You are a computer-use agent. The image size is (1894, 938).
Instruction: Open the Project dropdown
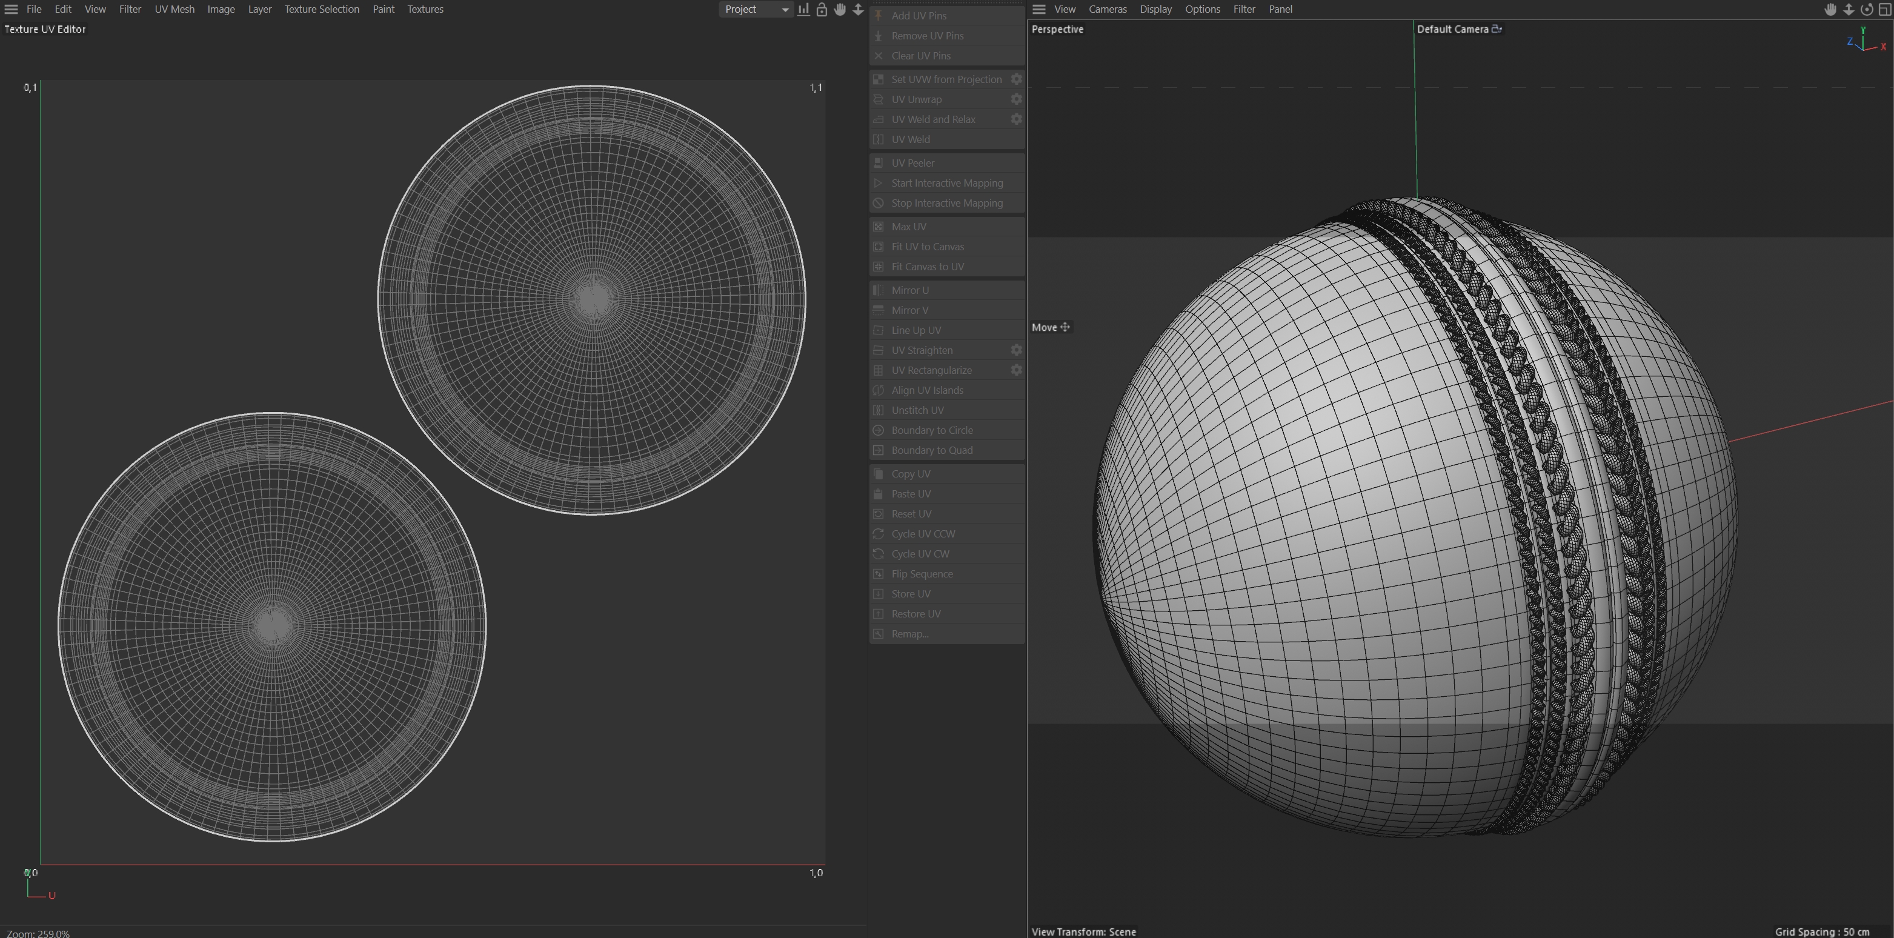756,10
